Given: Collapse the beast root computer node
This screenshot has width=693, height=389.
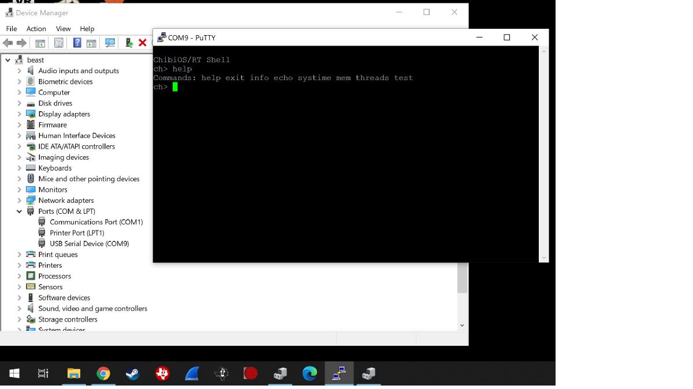Looking at the screenshot, I should 8,60.
